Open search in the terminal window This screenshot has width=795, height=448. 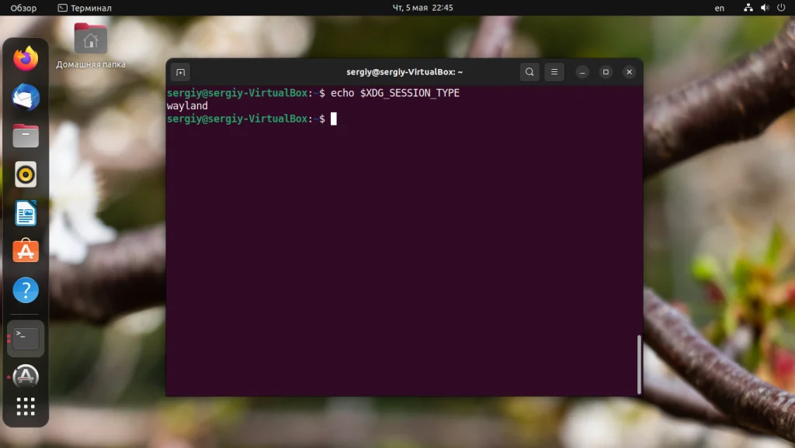tap(529, 71)
